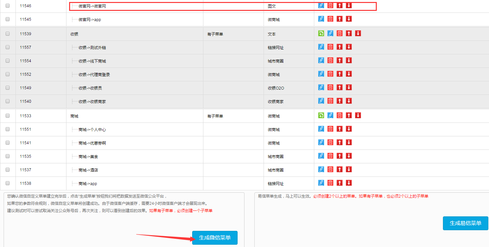Move 收银->收银商家 row down
This screenshot has height=247, width=489.
pyautogui.click(x=349, y=101)
